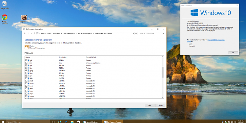Uncheck the .jfif extension checkbox

[26, 65]
